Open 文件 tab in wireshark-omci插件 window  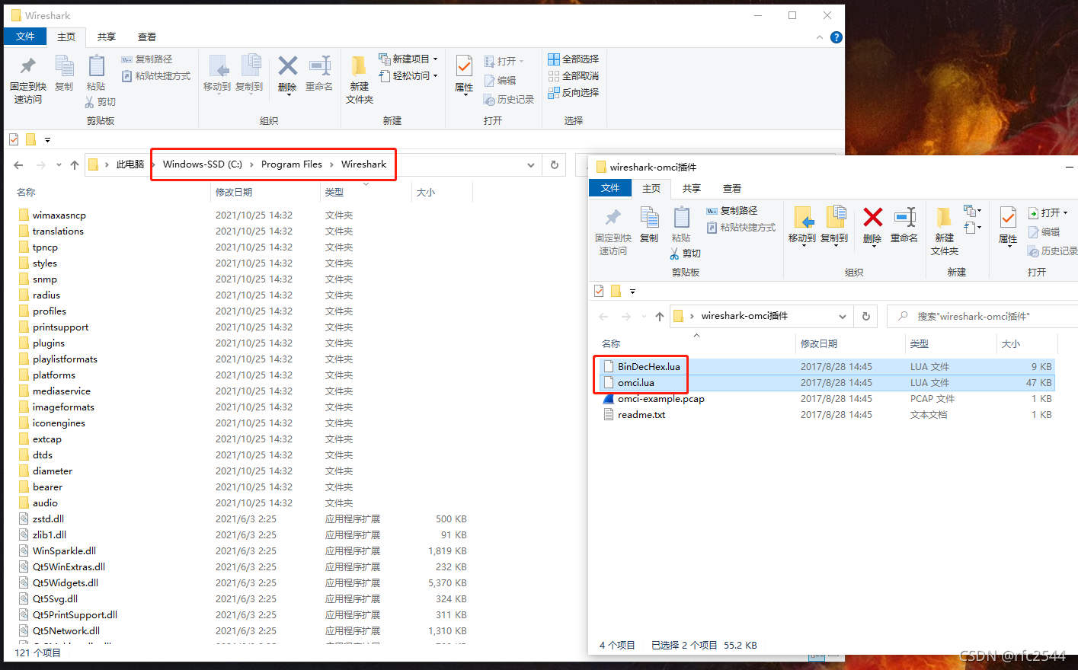610,188
